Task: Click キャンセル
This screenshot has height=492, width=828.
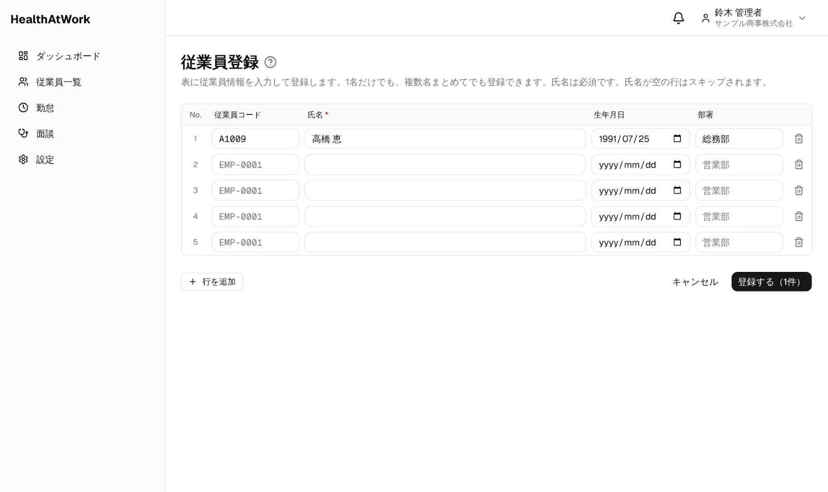Action: tap(695, 282)
